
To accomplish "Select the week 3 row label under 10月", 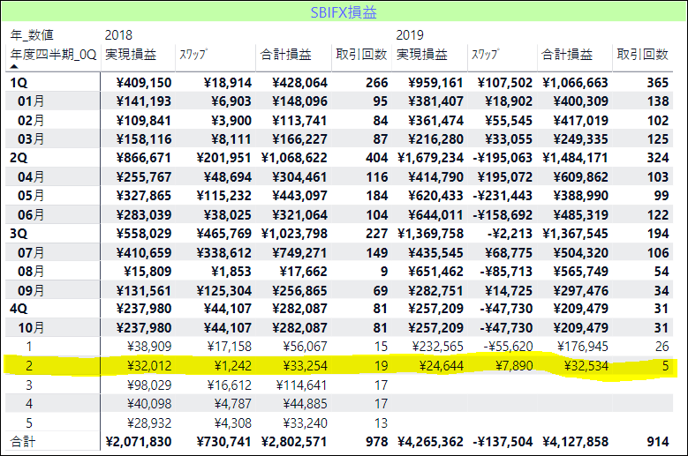I will tap(29, 385).
